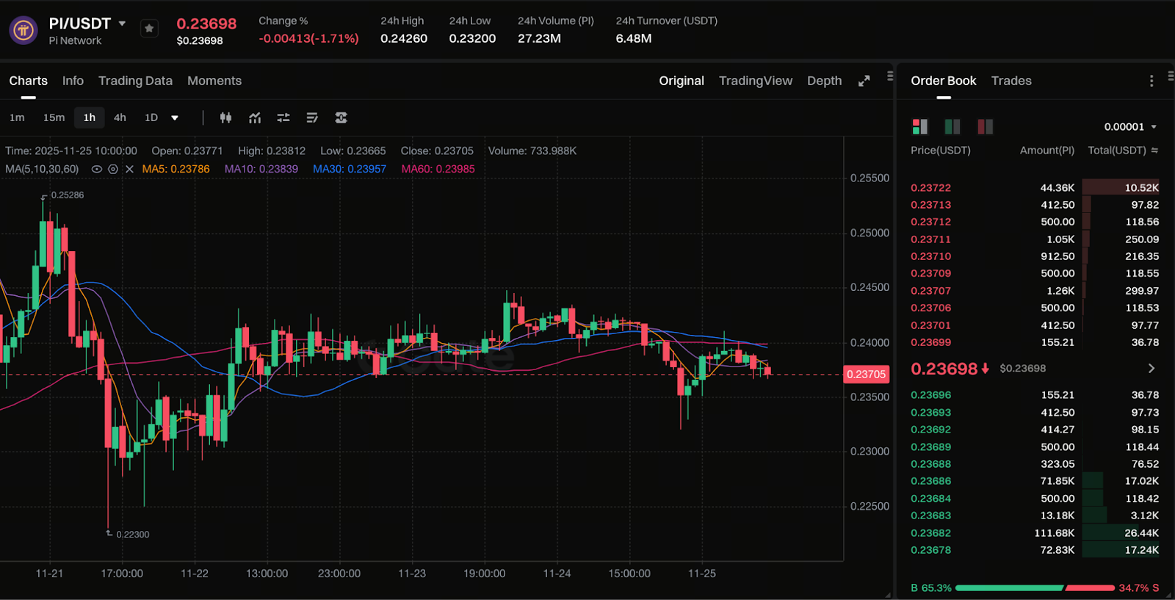
Task: Open the Trading Data tab
Action: [x=135, y=81]
